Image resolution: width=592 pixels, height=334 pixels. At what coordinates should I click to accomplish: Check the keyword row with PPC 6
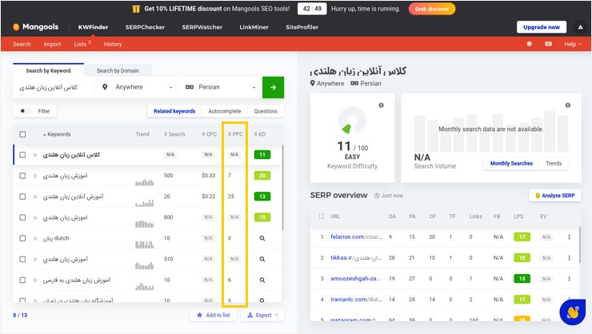coord(22,280)
